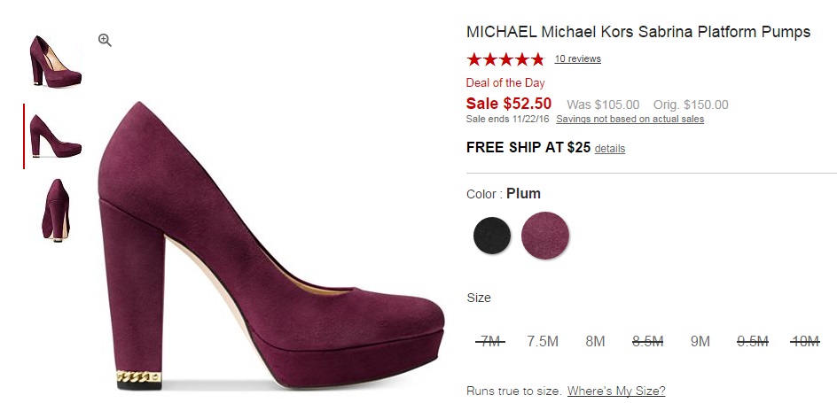Click unavailable size 10M
Image resolution: width=837 pixels, height=403 pixels.
(805, 342)
